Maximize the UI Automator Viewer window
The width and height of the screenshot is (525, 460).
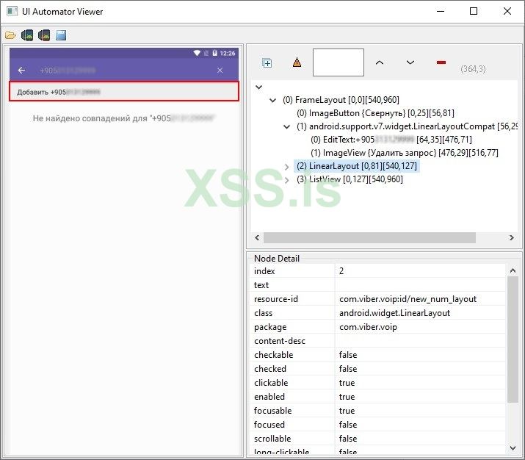[x=474, y=12]
